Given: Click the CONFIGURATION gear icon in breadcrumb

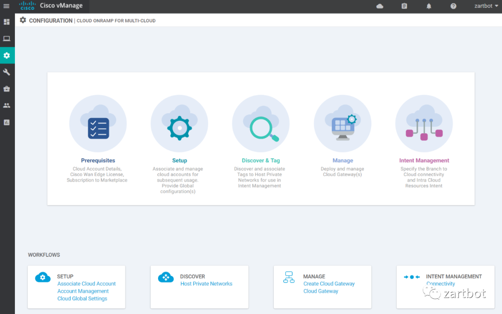Looking at the screenshot, I should pos(23,20).
